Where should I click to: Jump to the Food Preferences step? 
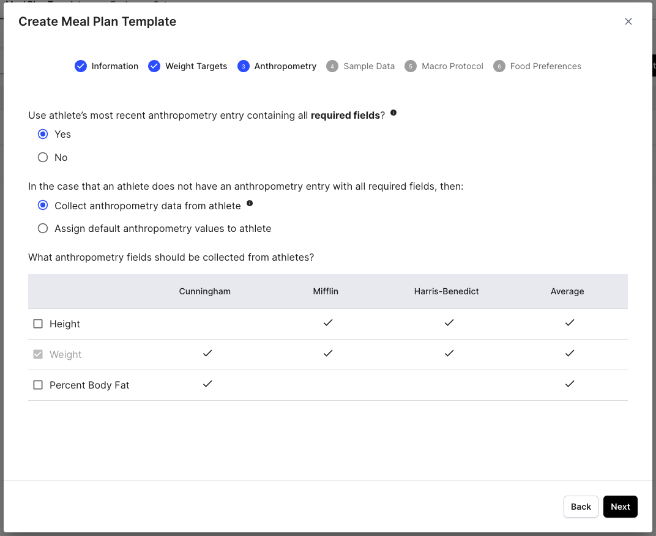pyautogui.click(x=546, y=66)
